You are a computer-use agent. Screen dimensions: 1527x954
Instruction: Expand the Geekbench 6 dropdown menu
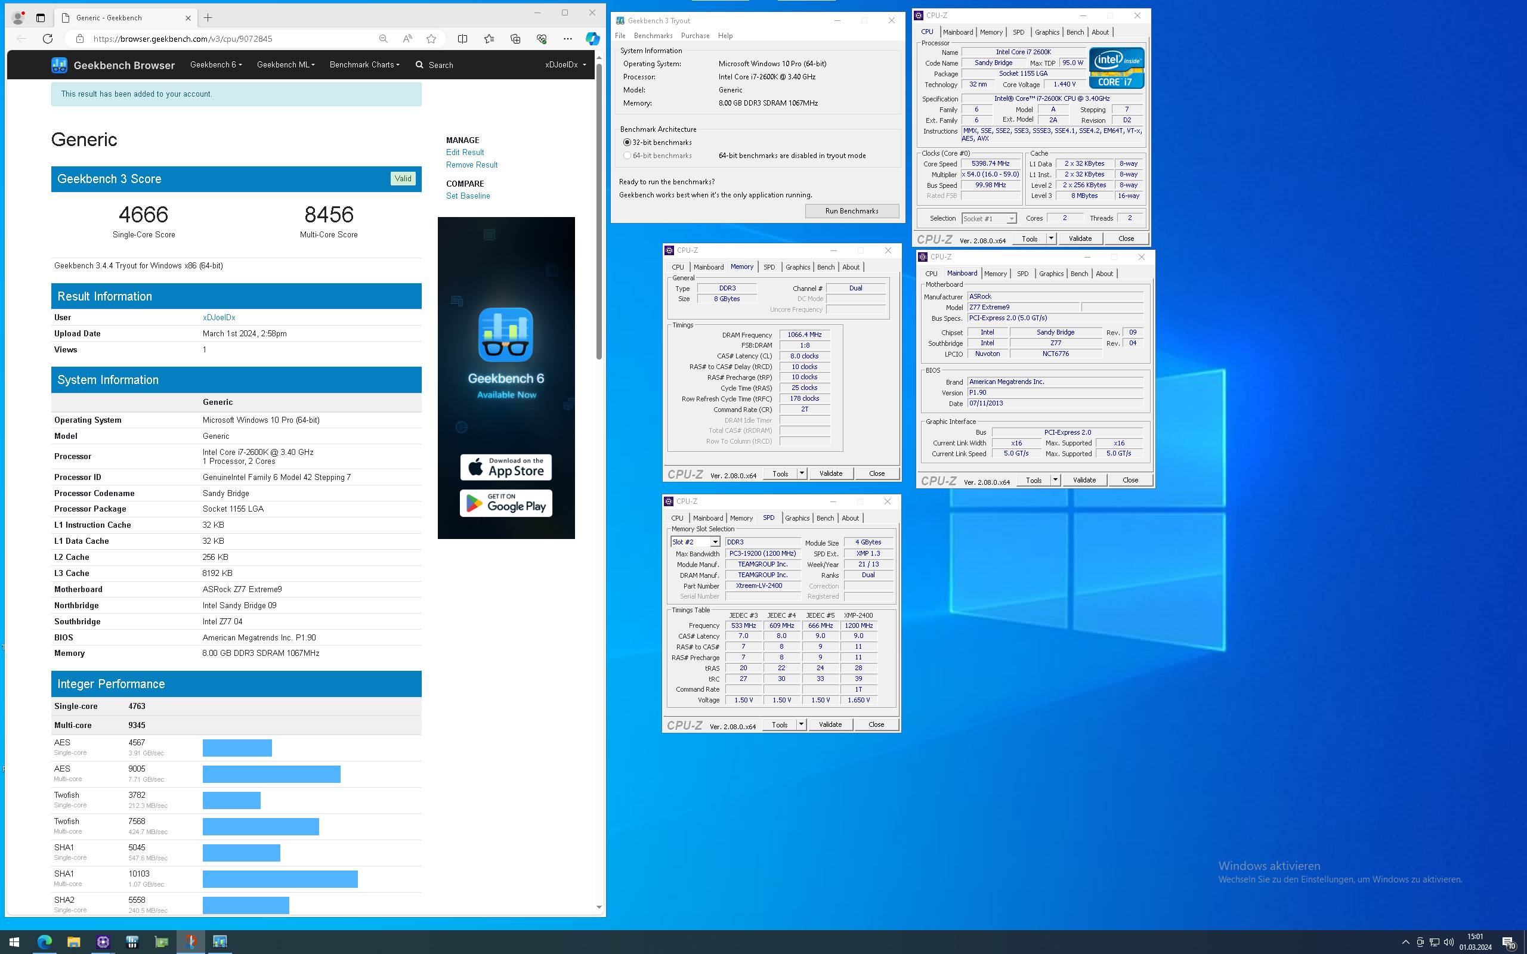click(x=216, y=64)
